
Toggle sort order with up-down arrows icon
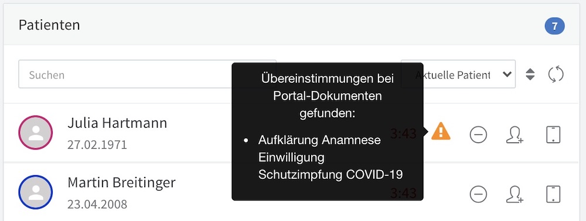tap(530, 74)
